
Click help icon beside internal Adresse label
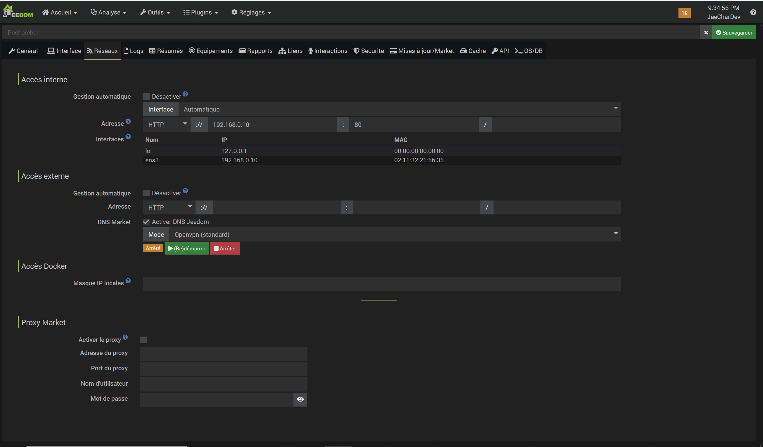[128, 121]
